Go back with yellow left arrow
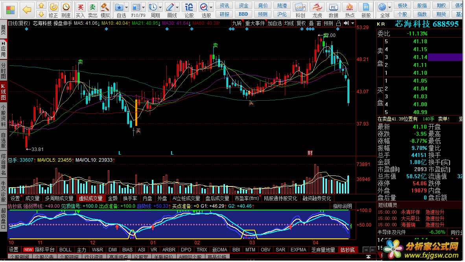The height and width of the screenshot is (262, 465). (x=27, y=10)
